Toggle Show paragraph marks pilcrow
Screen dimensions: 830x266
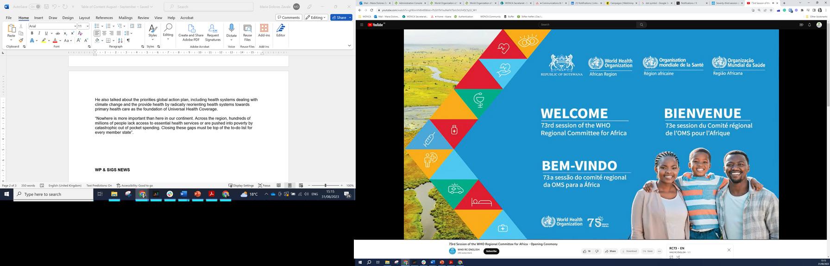point(128,40)
